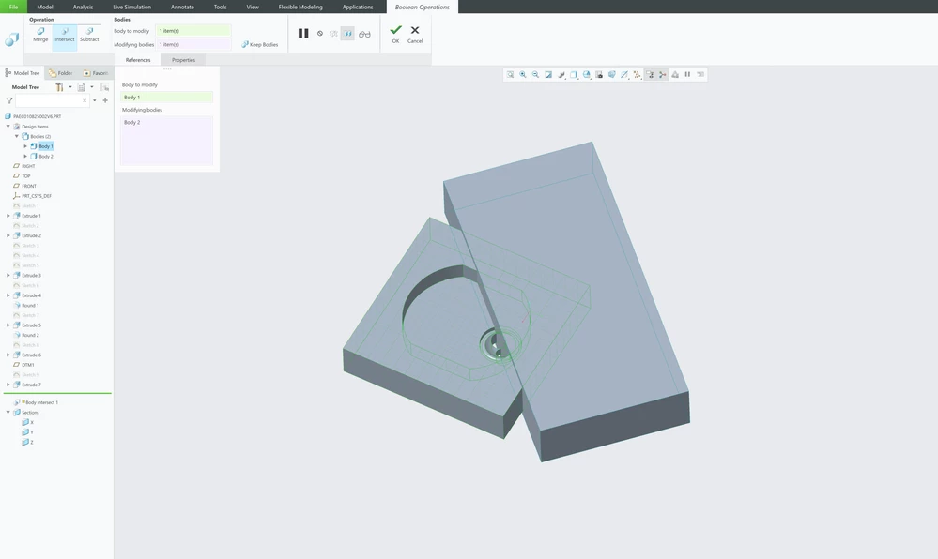This screenshot has width=938, height=559.
Task: Click the glasses verify preview icon
Action: (x=364, y=34)
